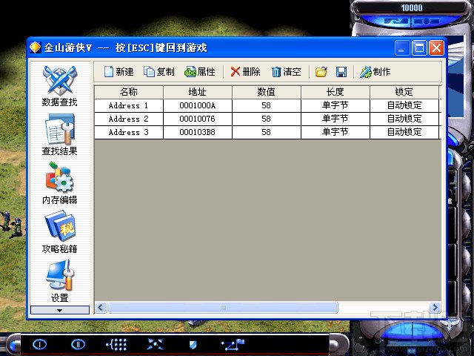Image resolution: width=474 pixels, height=356 pixels.
Task: Select the 内存编辑 memory edit icon
Action: [59, 183]
